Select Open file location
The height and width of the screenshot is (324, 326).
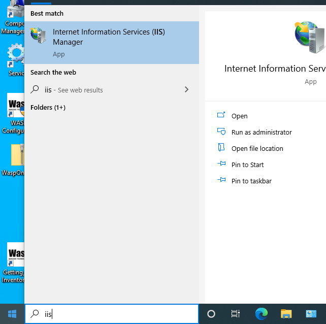[257, 148]
